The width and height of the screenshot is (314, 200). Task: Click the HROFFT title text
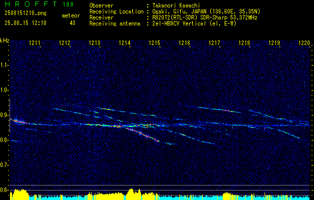tap(31, 4)
